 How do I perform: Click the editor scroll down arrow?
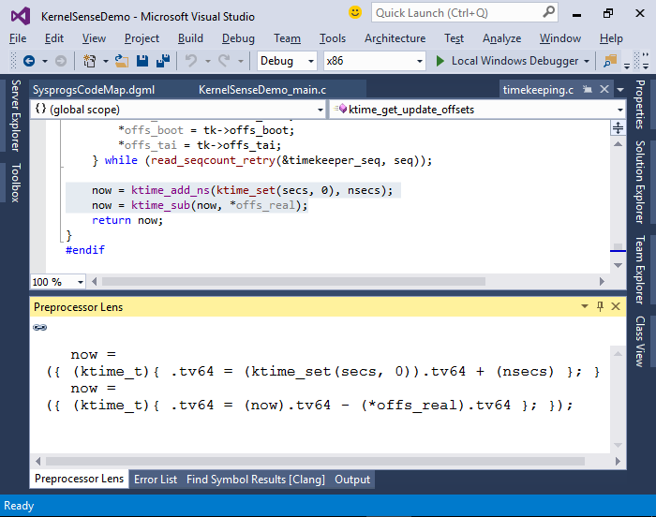618,265
